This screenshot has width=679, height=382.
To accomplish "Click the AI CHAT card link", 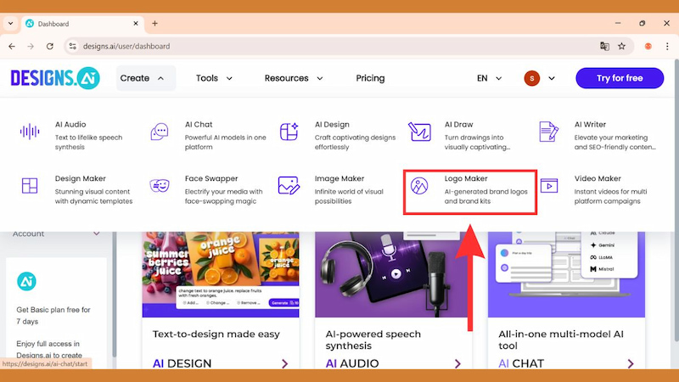I will coord(521,363).
